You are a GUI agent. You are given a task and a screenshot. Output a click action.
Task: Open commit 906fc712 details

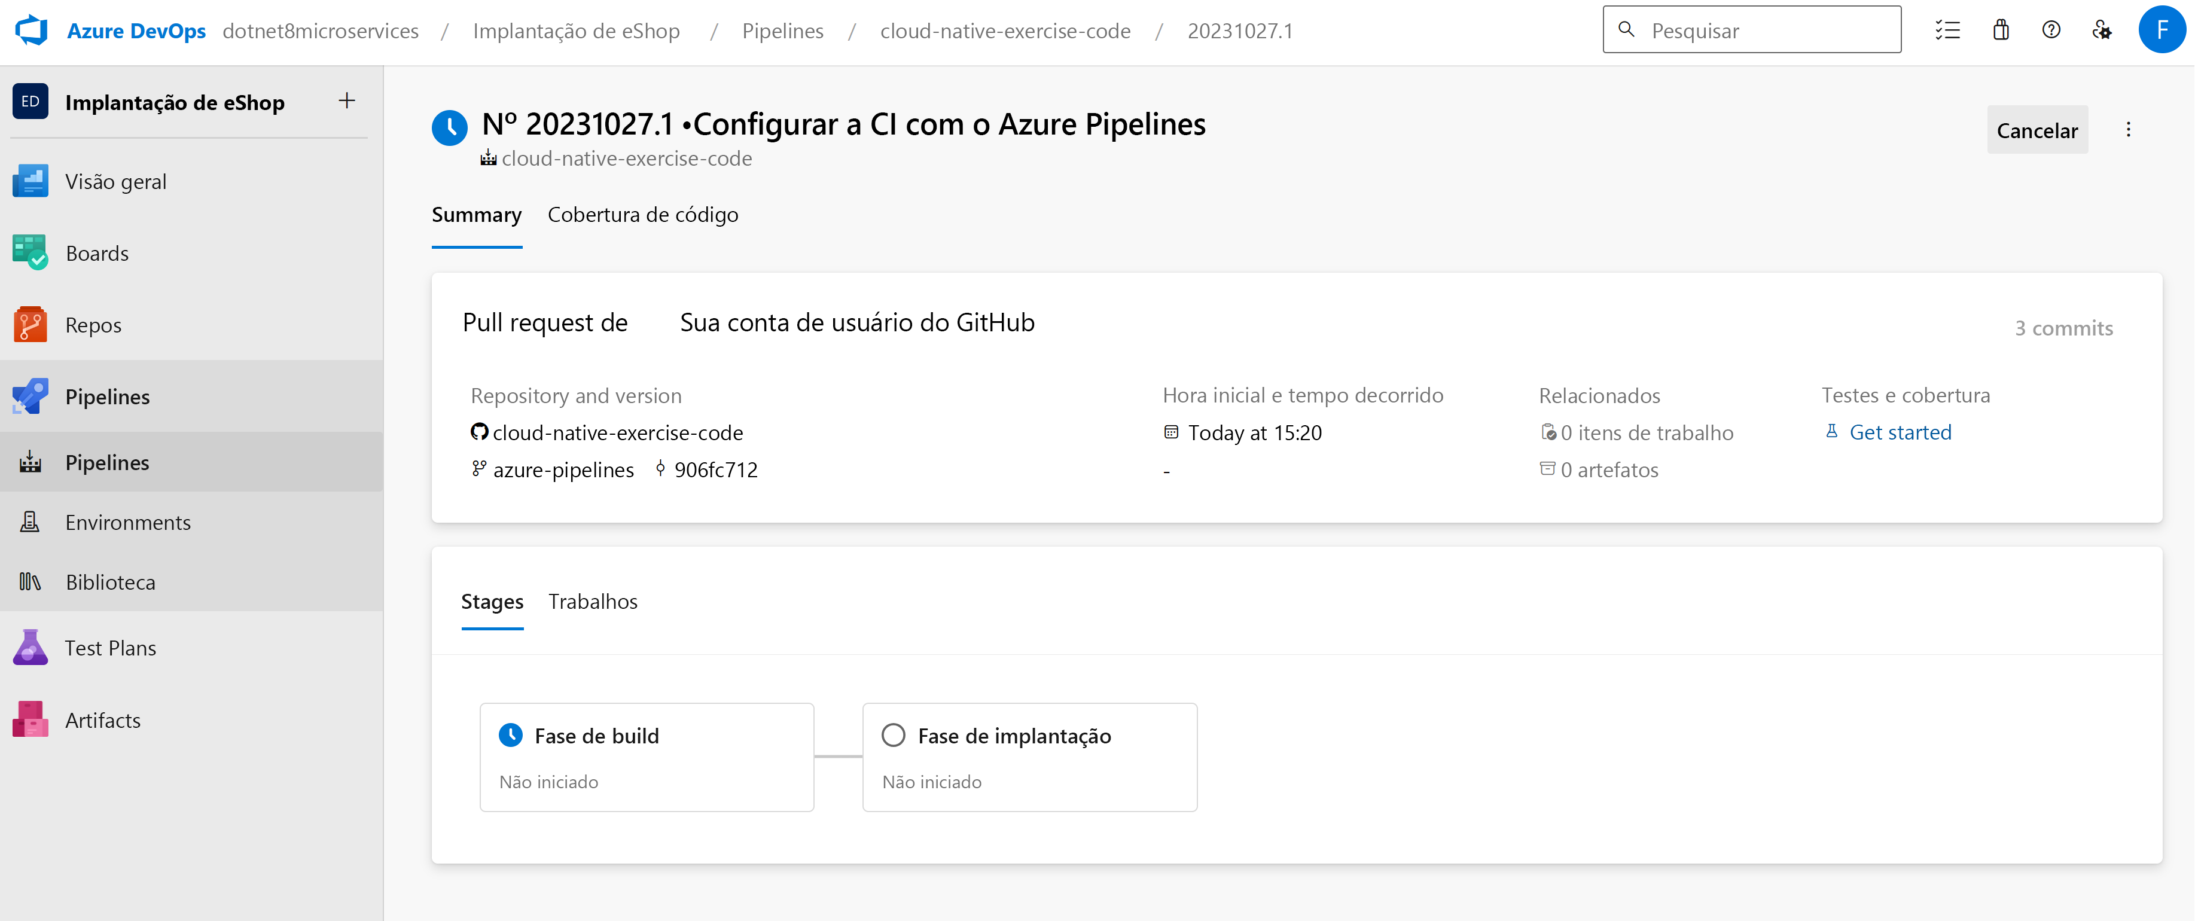pyautogui.click(x=716, y=469)
